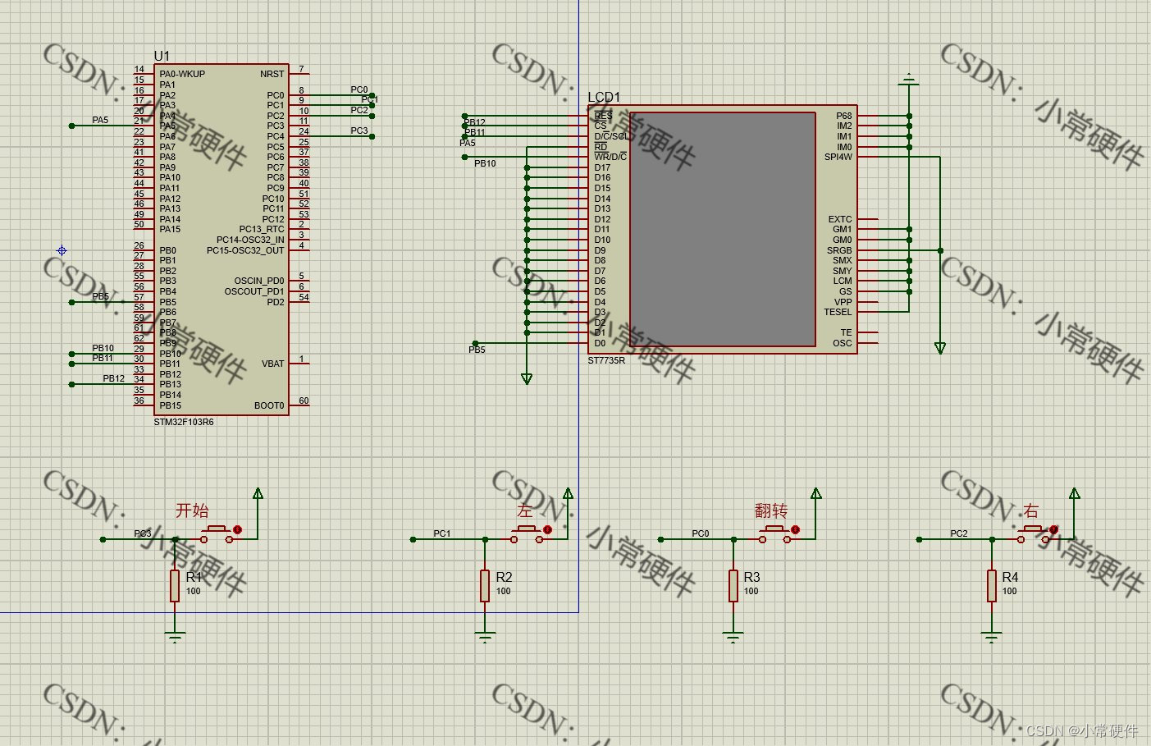
Task: Click the PC0 net label beside 翻转 button
Action: click(x=701, y=533)
